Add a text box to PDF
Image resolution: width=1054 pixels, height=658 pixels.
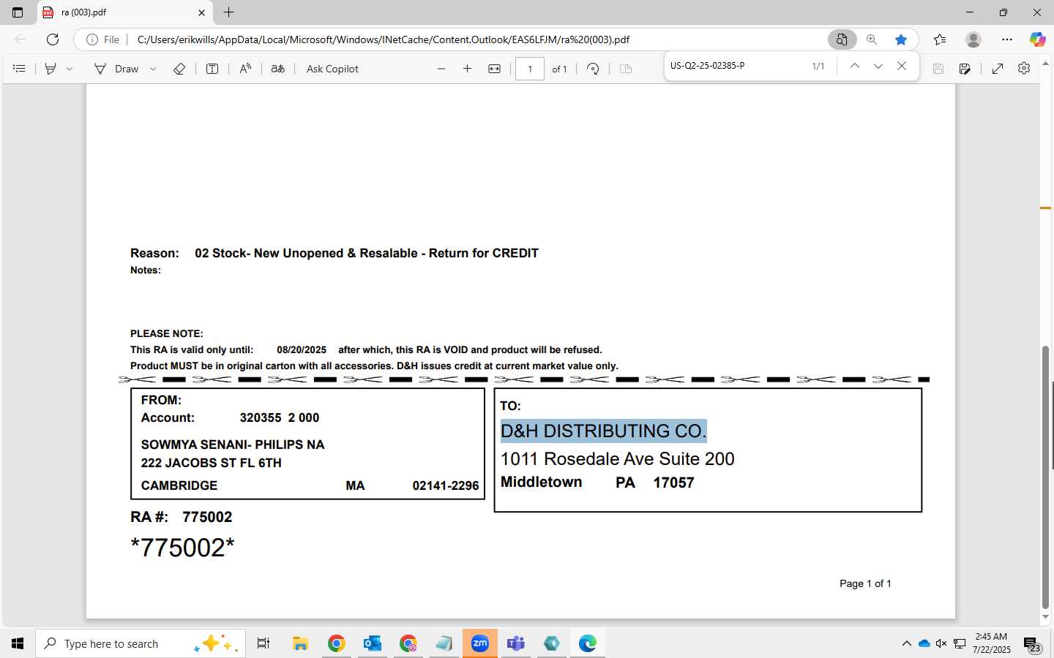(212, 69)
